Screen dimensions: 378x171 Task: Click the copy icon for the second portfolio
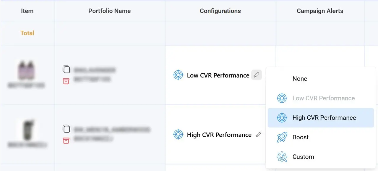click(x=66, y=129)
